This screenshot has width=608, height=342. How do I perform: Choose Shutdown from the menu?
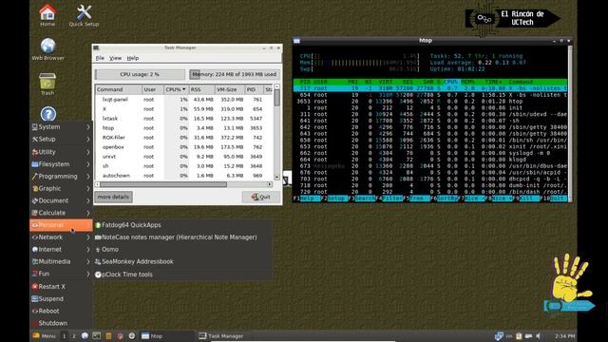pos(61,323)
